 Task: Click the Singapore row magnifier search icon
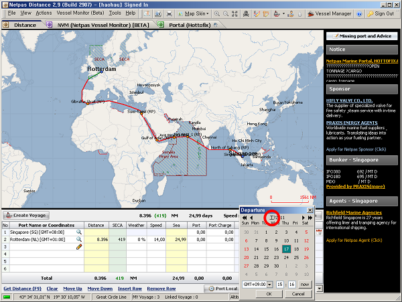[x=78, y=231]
